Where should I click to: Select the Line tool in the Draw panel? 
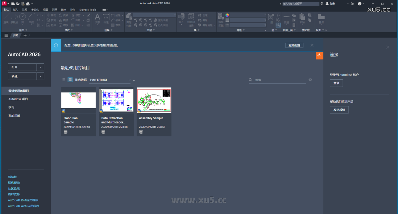point(6,17)
